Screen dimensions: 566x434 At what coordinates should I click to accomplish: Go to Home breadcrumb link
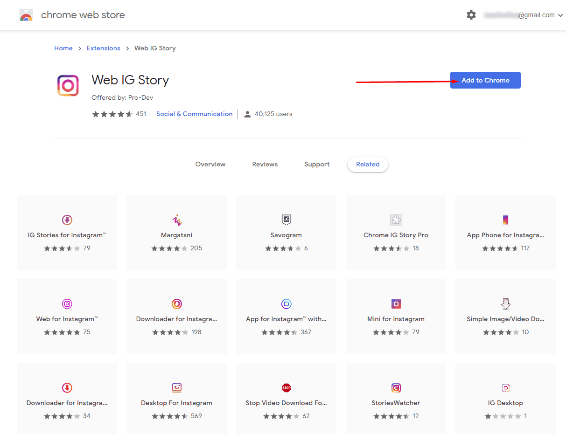63,48
